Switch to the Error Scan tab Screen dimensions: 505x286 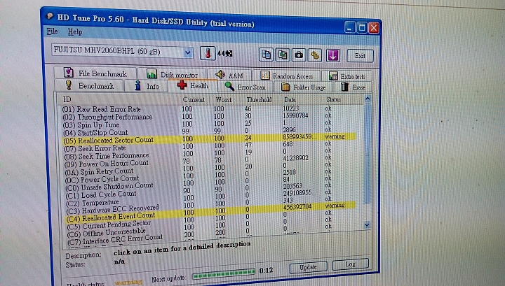(245, 87)
